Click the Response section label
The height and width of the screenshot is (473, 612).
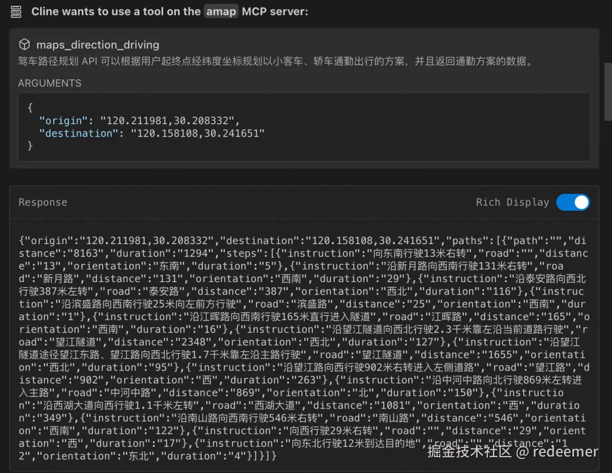pos(43,202)
